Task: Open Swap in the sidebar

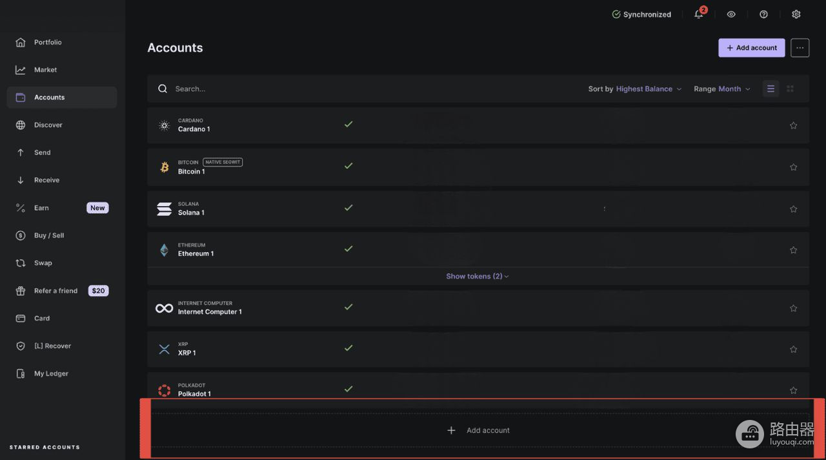Action: 62,263
